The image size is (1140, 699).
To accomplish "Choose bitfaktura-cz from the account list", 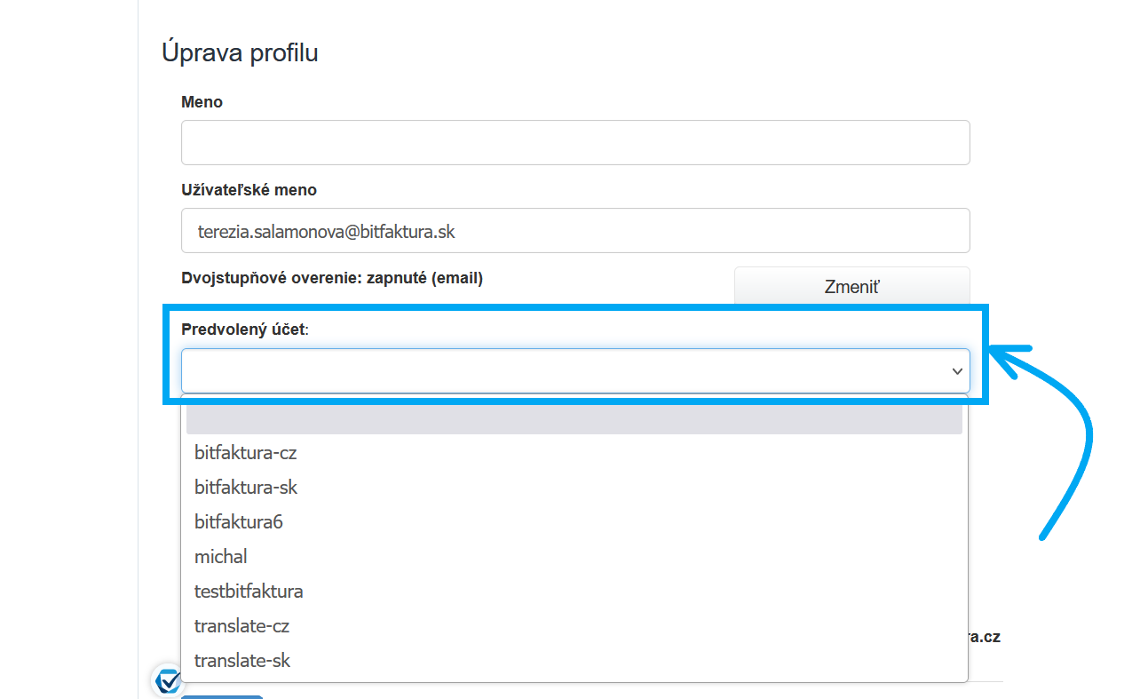I will click(x=246, y=453).
